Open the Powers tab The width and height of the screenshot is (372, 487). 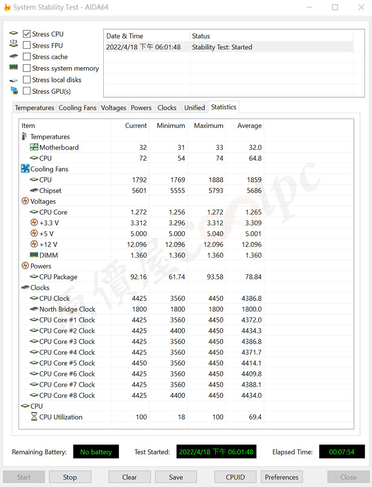141,108
